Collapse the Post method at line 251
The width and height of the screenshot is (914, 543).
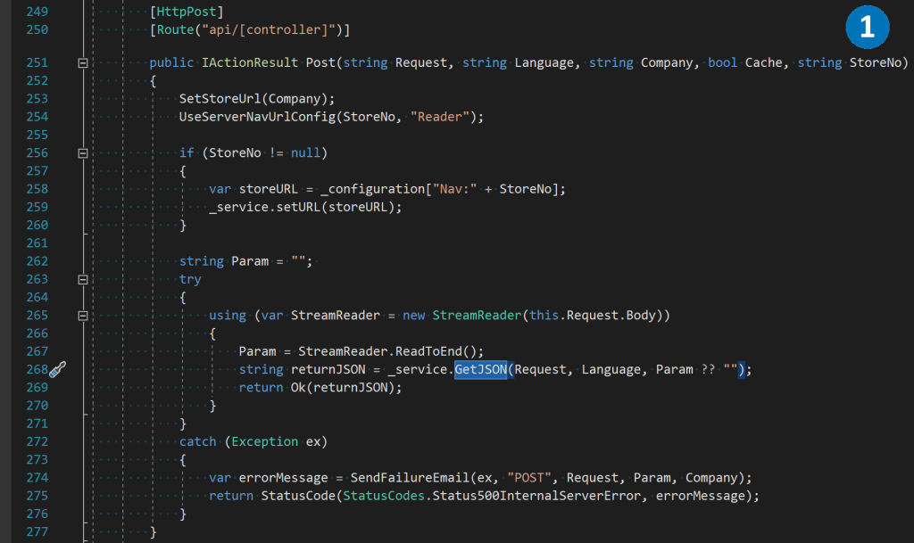coord(83,63)
